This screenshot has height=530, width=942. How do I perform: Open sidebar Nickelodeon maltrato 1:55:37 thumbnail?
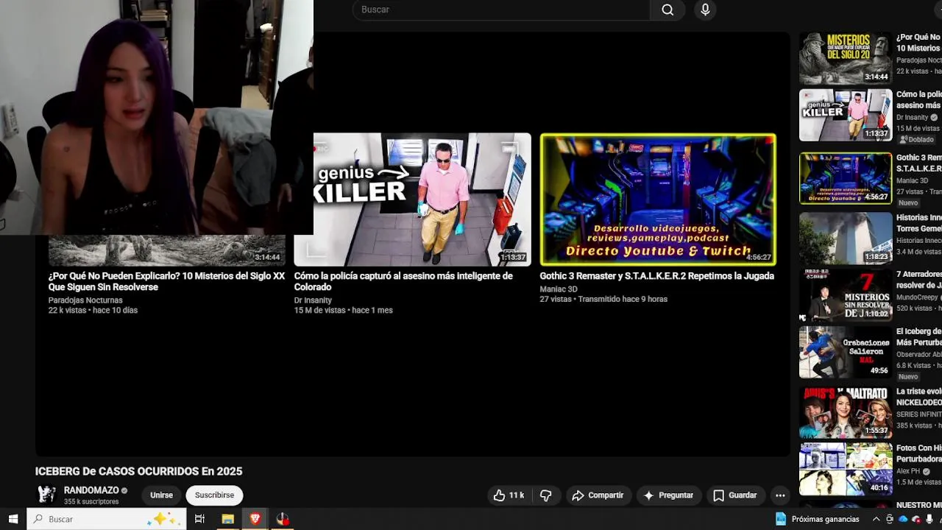[846, 411]
